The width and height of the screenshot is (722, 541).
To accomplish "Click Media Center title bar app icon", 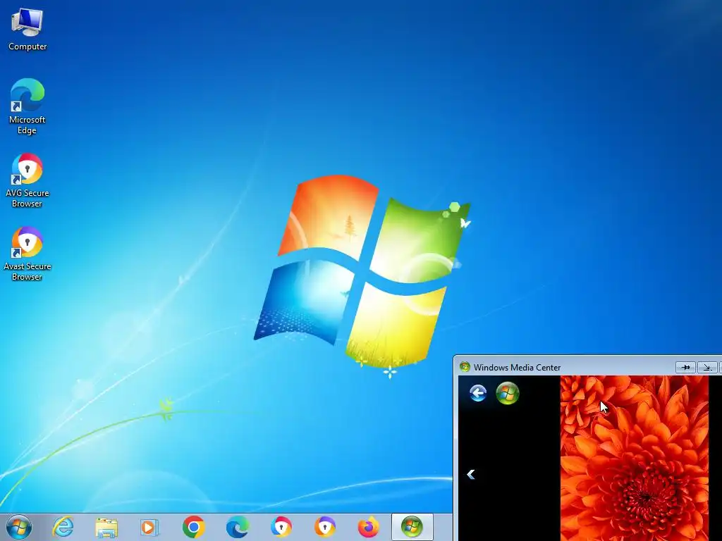I will coord(465,367).
